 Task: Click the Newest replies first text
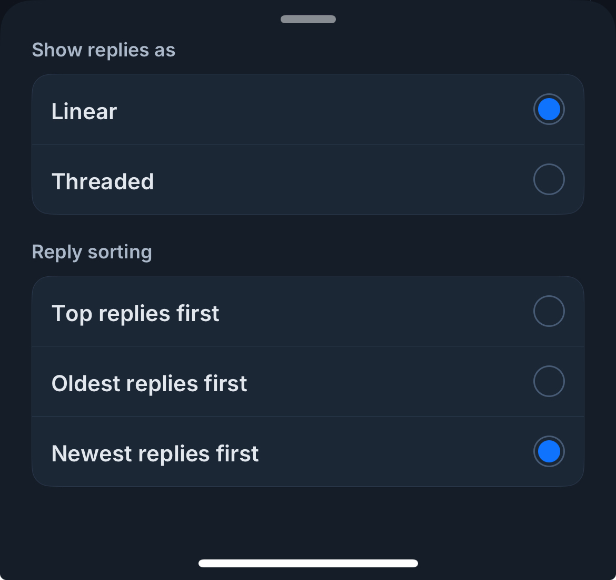155,454
